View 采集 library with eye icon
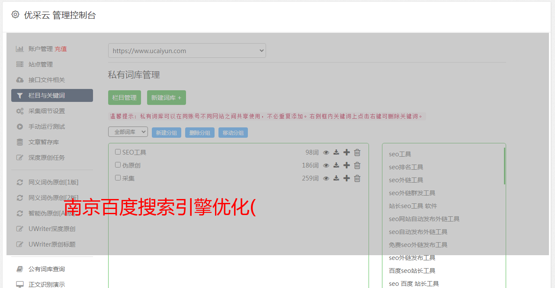The height and width of the screenshot is (288, 555). [x=326, y=178]
